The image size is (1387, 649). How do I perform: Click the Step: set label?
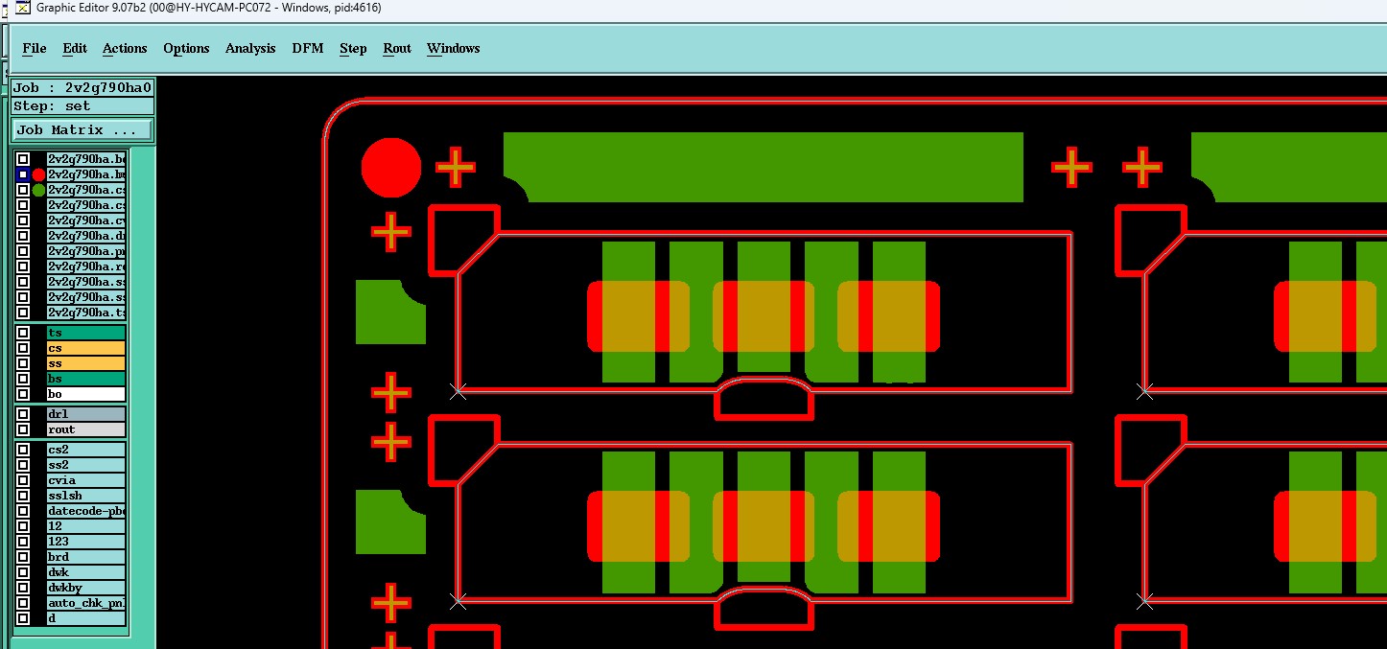click(82, 105)
